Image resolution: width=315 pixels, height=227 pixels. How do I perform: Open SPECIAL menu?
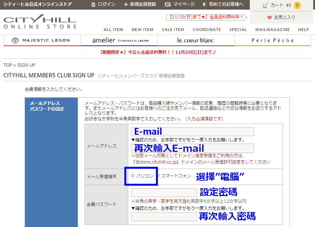click(238, 30)
